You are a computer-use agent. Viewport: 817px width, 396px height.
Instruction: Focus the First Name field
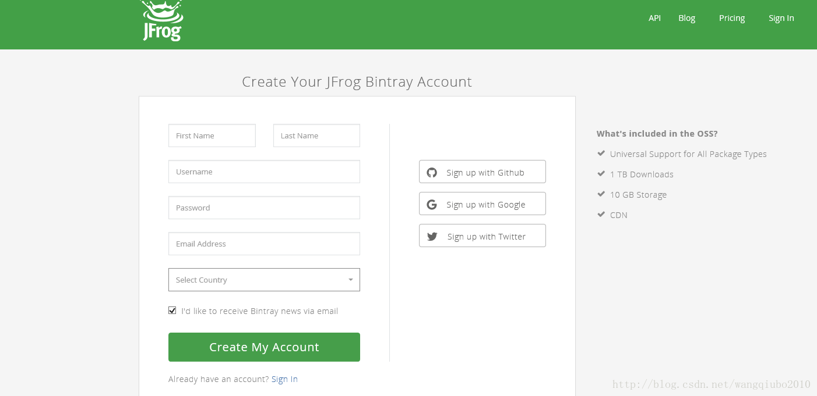pyautogui.click(x=212, y=135)
